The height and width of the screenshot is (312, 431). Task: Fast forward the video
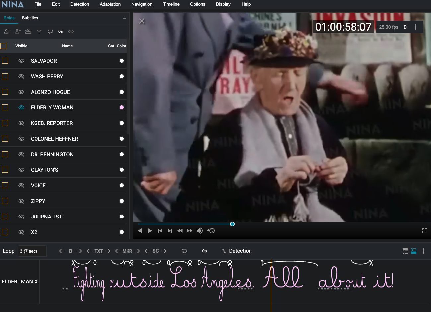[x=190, y=231]
